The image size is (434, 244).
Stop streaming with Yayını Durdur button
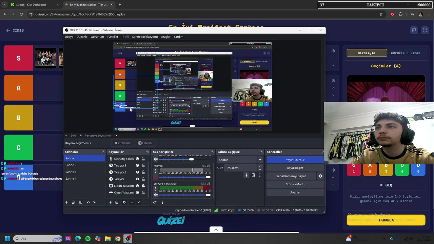295,160
